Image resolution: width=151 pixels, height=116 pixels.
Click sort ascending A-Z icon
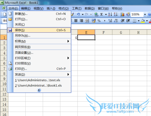[110, 14]
